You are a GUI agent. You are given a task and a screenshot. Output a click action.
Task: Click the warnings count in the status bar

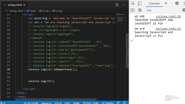3,103
